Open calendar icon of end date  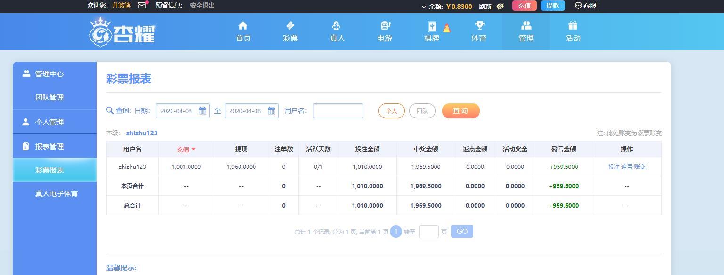click(x=271, y=111)
